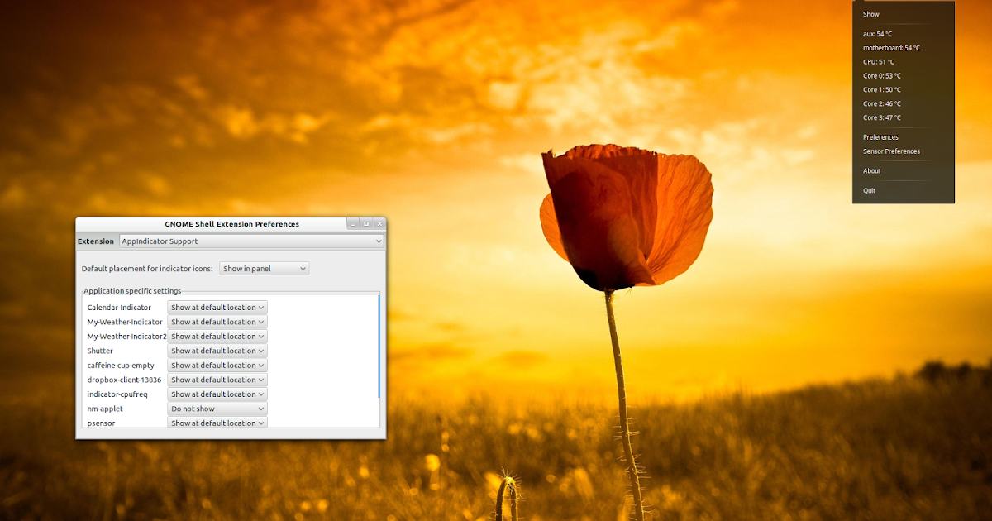
Task: Open the My-Weather-Indicator2 placement dropdown
Action: click(x=217, y=336)
